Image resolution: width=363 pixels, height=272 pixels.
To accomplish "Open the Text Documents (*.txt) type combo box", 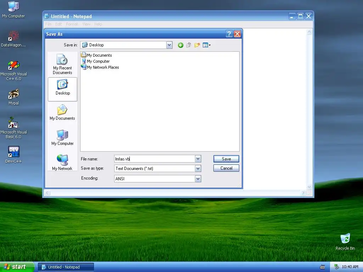I will (x=158, y=169).
